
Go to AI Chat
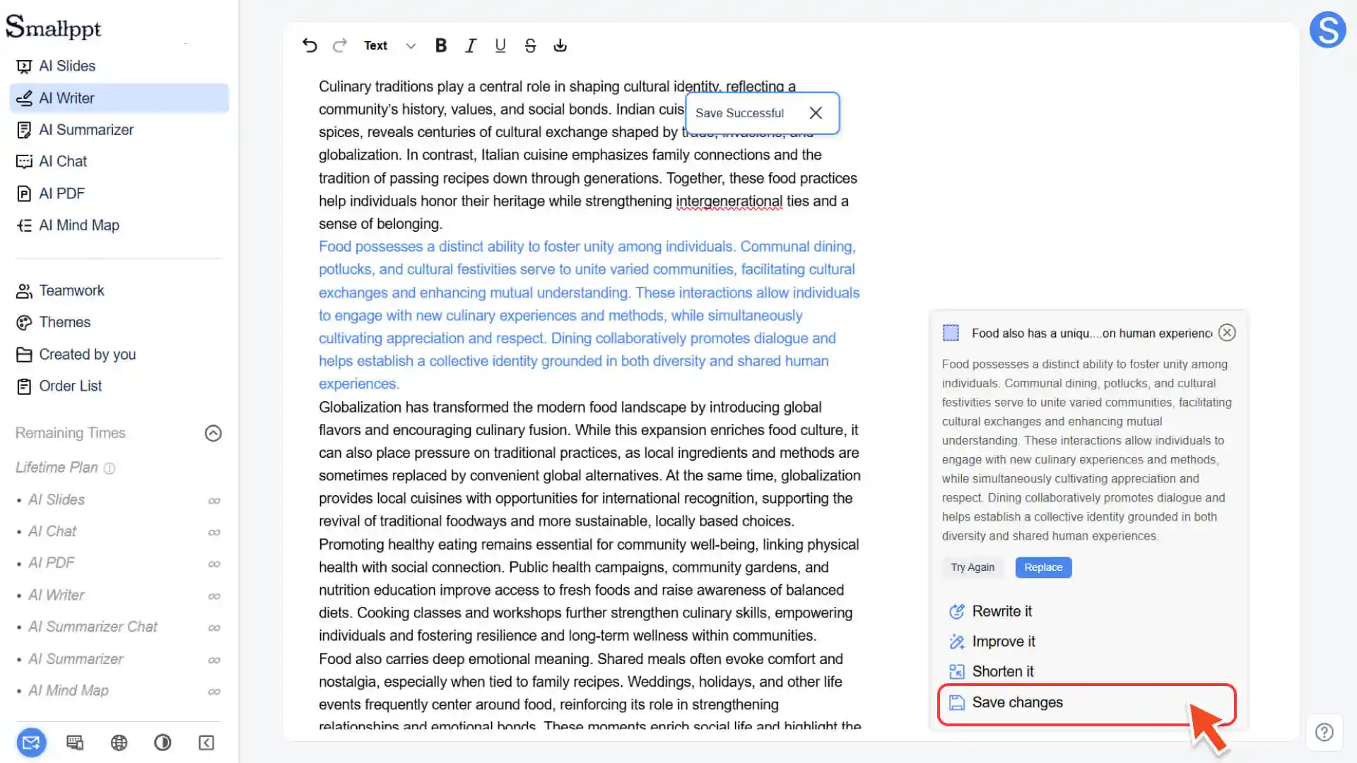[x=119, y=162]
